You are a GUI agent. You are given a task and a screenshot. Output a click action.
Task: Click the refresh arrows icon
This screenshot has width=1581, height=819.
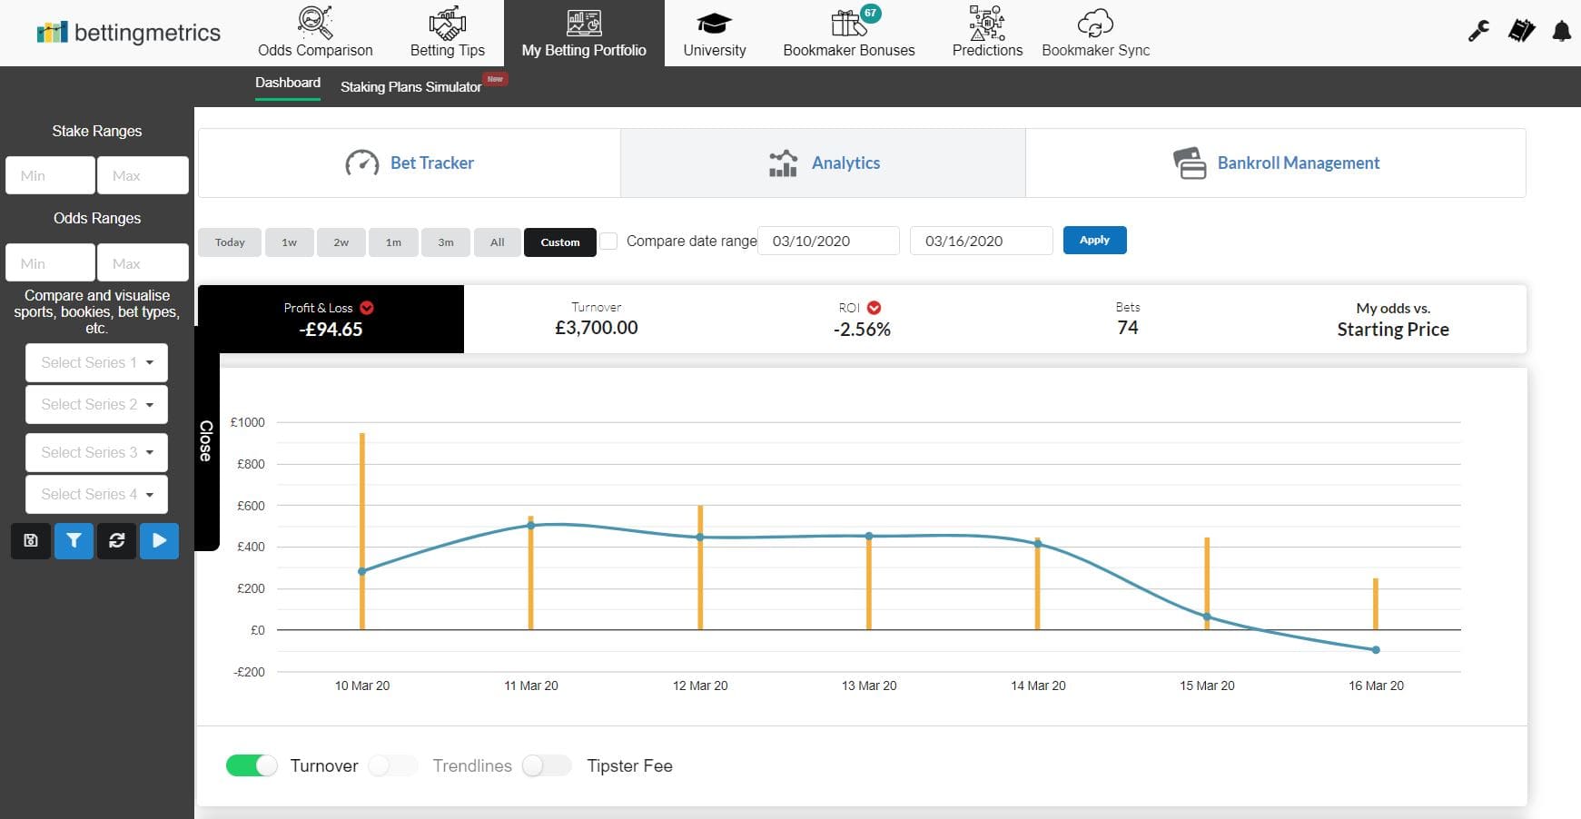pos(117,541)
